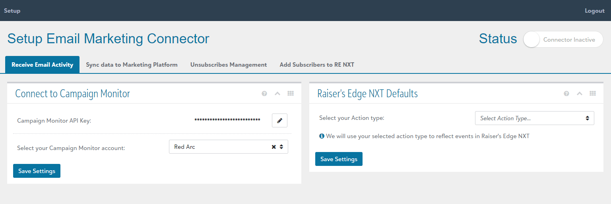
Task: Click help icon in Raiser's Edge NXT Defaults panel
Action: tap(566, 94)
